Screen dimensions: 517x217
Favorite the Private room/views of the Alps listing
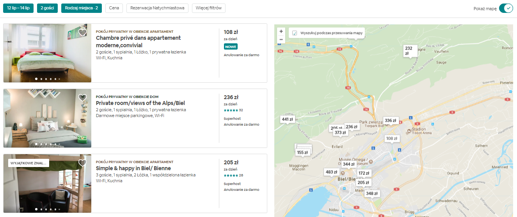pyautogui.click(x=82, y=98)
